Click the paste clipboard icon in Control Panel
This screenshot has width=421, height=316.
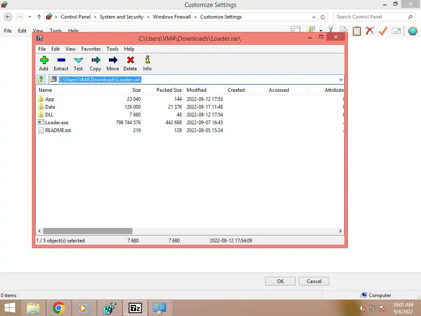356,30
